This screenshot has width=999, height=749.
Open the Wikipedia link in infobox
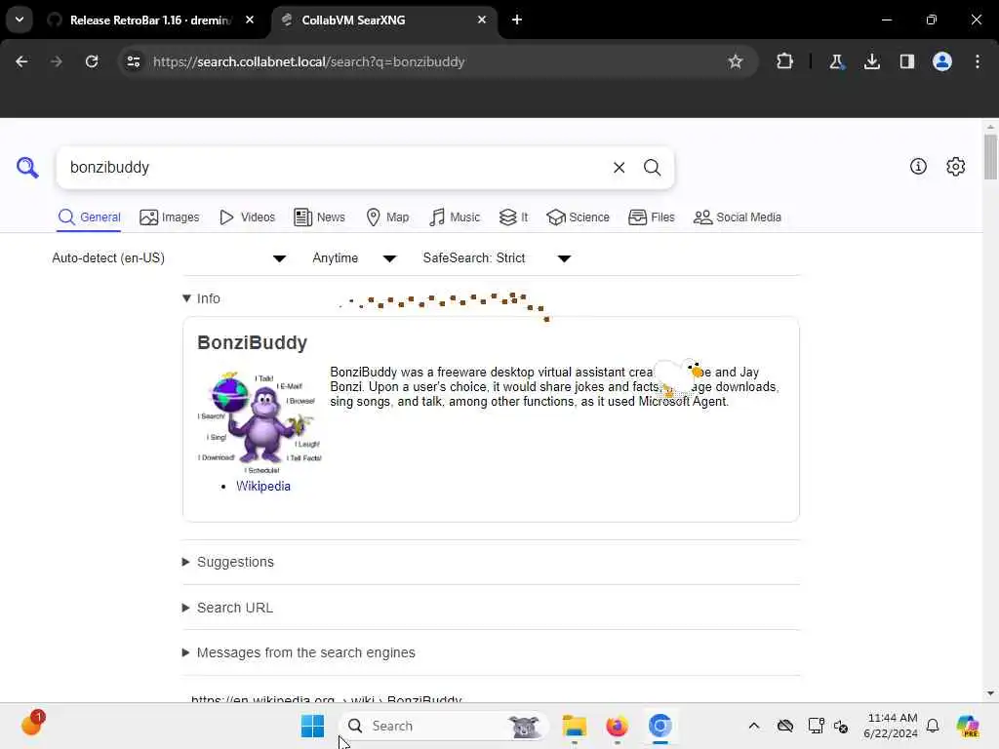[x=263, y=486]
